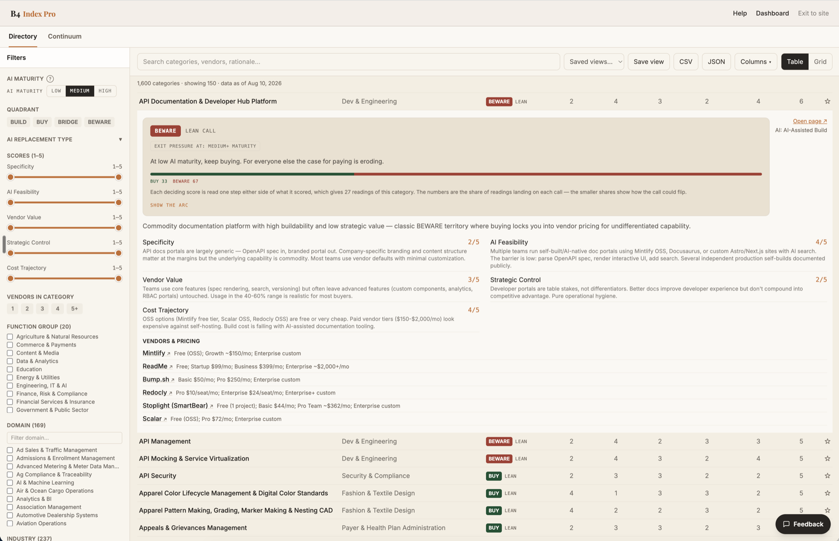Check Agriculture & Natural Resources filter

coord(10,337)
